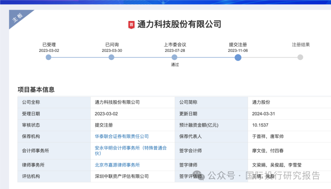Click the 通力股份 value cell
Screen dimensions: 331x189
(x=289, y=102)
